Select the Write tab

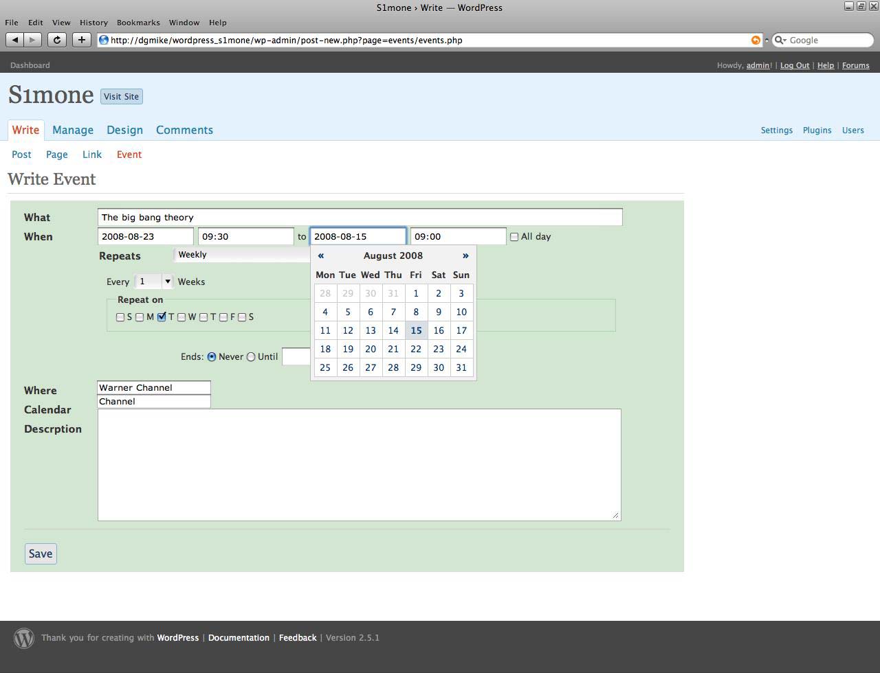coord(25,130)
